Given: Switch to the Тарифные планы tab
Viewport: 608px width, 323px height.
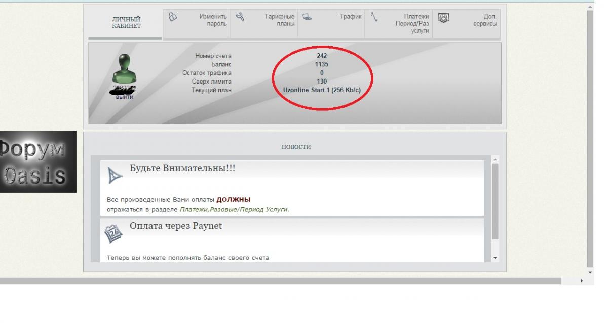Looking at the screenshot, I should coord(279,20).
